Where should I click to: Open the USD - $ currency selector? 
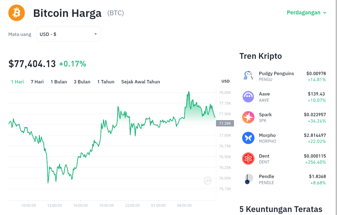69,34
